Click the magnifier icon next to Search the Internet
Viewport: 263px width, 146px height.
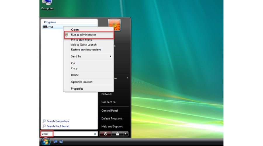tap(44, 126)
